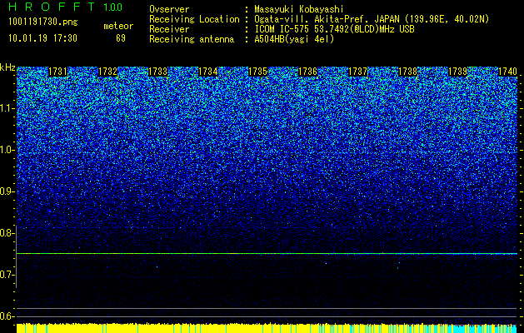Click the 0.8 kHz axis label
The height and width of the screenshot is (333, 524).
pyautogui.click(x=7, y=233)
